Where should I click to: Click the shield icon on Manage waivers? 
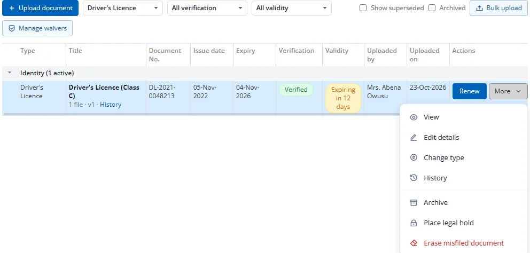[x=12, y=28]
